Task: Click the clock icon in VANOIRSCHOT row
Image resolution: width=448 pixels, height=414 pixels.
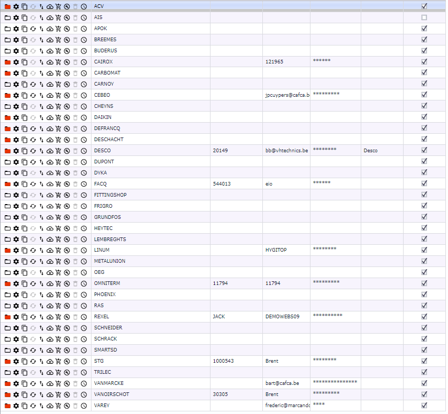Action: 84,394
